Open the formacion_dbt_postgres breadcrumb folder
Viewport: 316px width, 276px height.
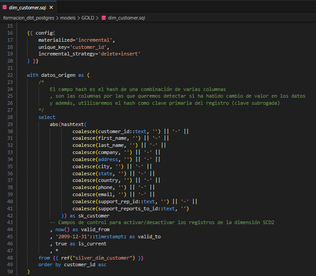click(x=30, y=18)
